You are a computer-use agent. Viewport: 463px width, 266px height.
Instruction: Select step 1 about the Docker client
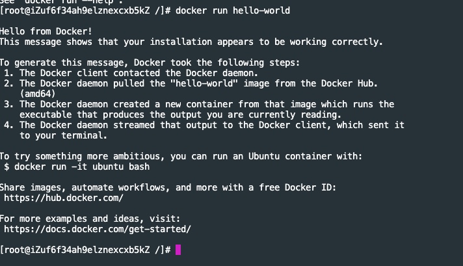(130, 73)
